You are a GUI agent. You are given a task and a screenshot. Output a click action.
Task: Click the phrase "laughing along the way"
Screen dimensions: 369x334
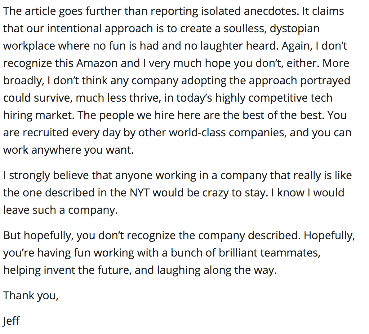click(216, 270)
